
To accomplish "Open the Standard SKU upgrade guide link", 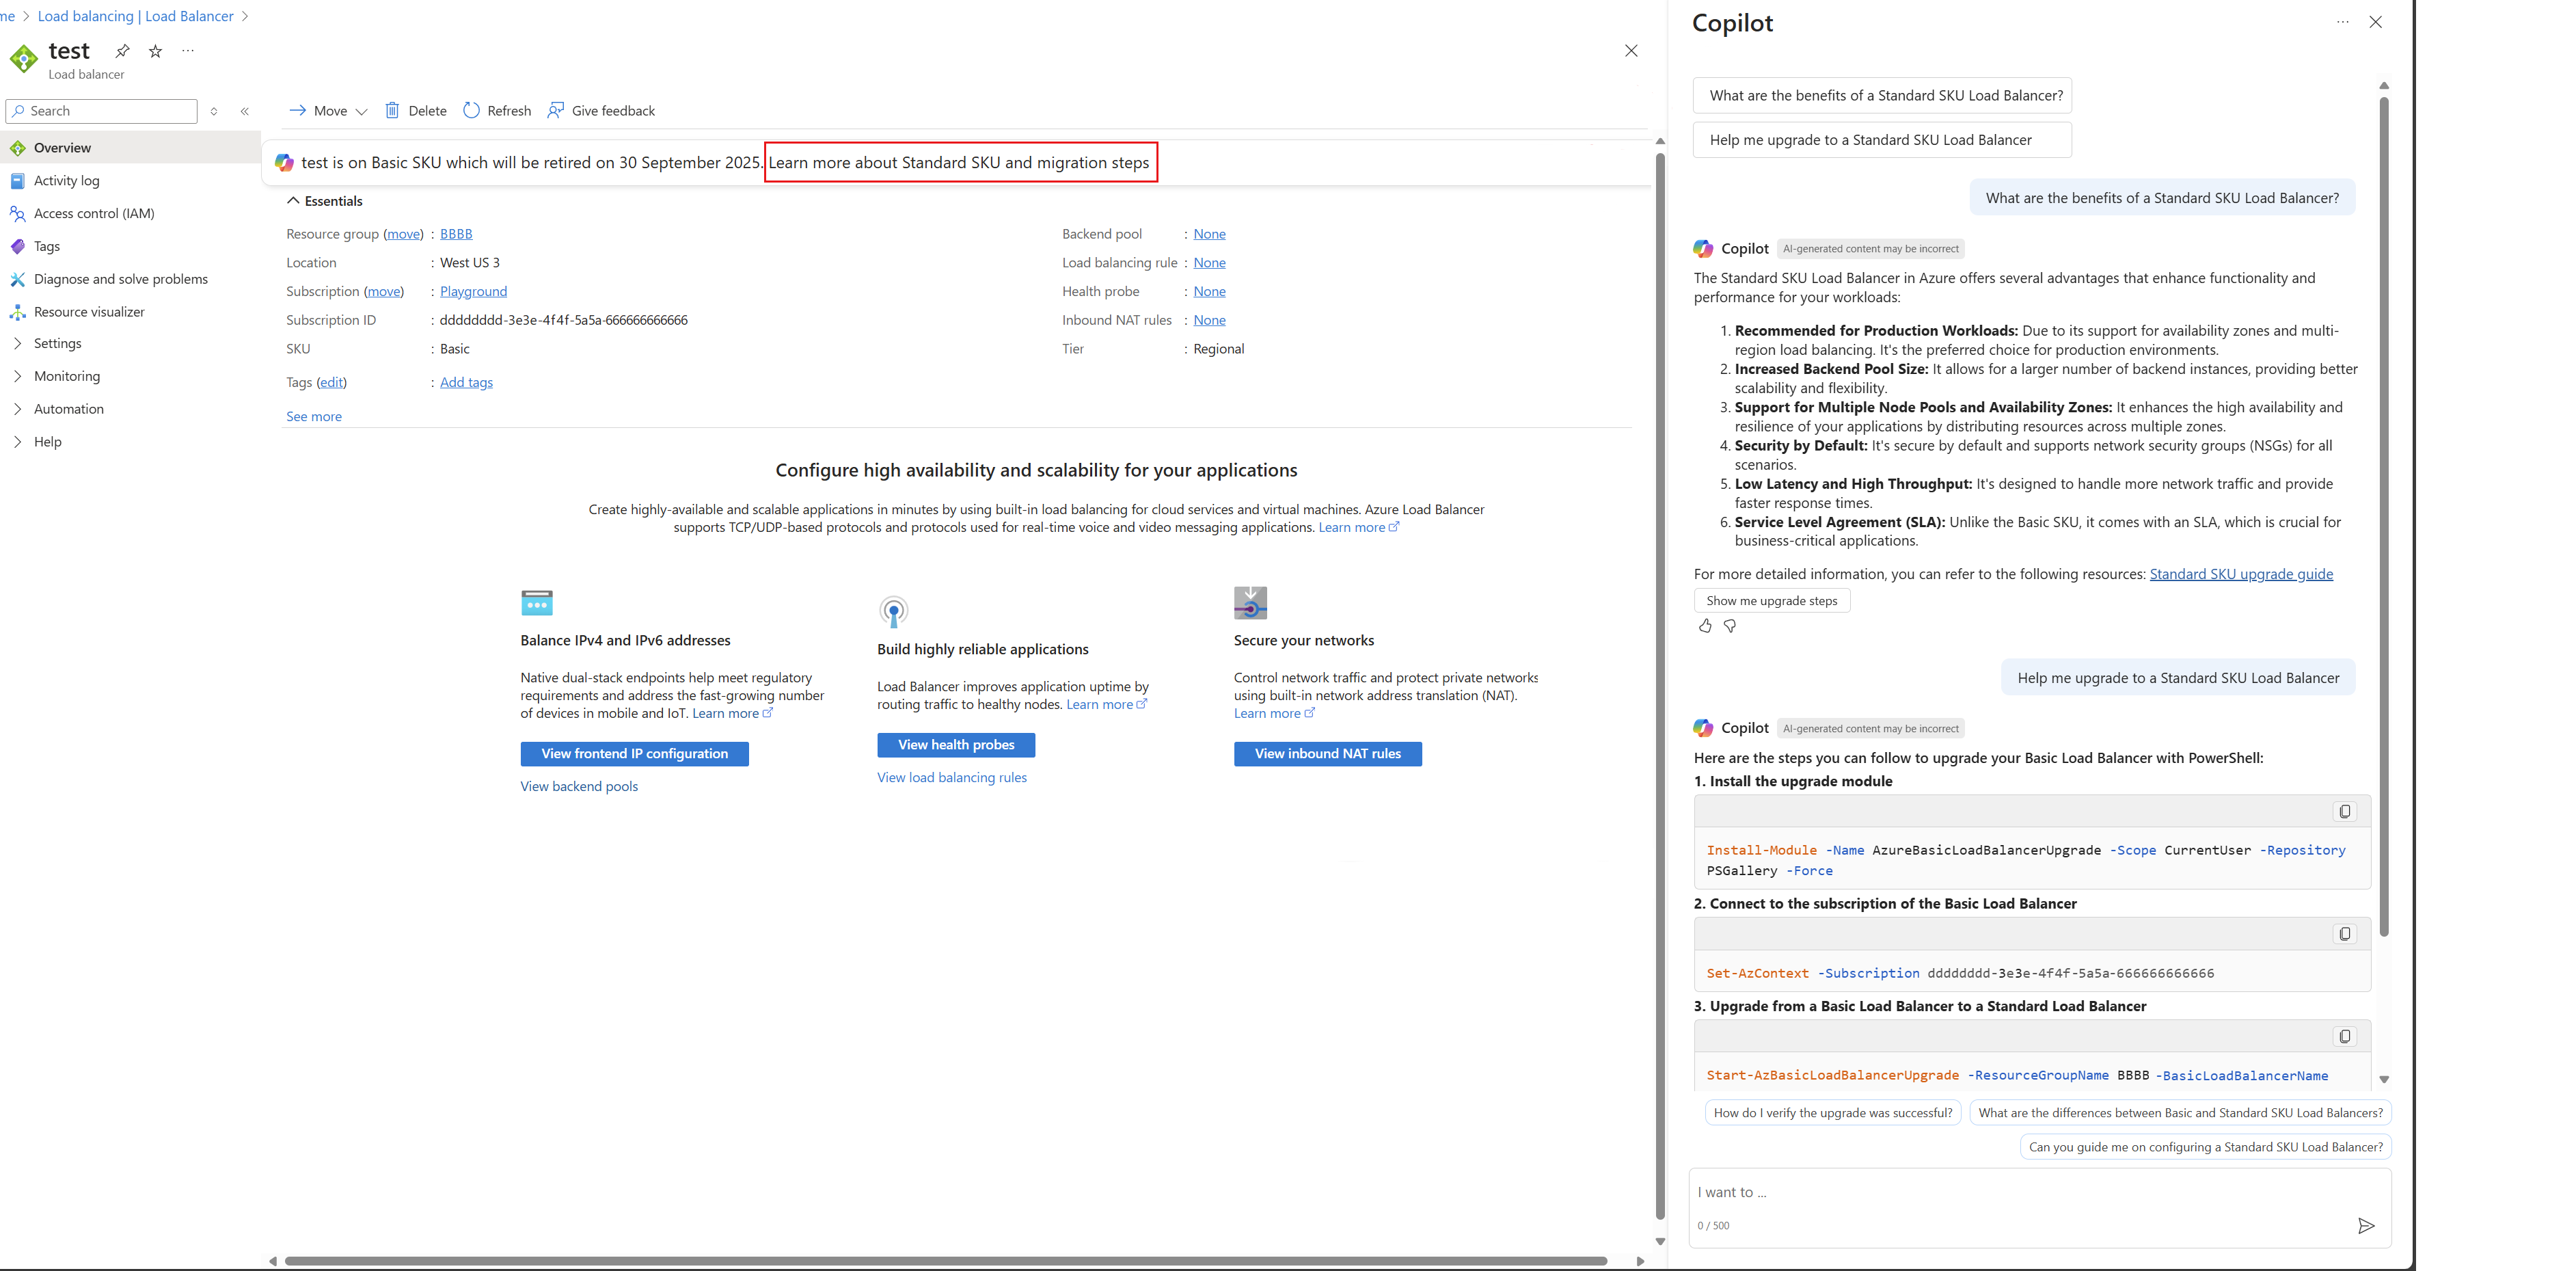I will tap(2240, 574).
